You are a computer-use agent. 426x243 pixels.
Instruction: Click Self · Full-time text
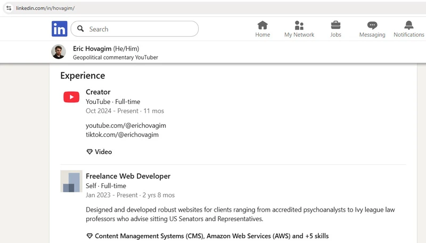pos(106,186)
